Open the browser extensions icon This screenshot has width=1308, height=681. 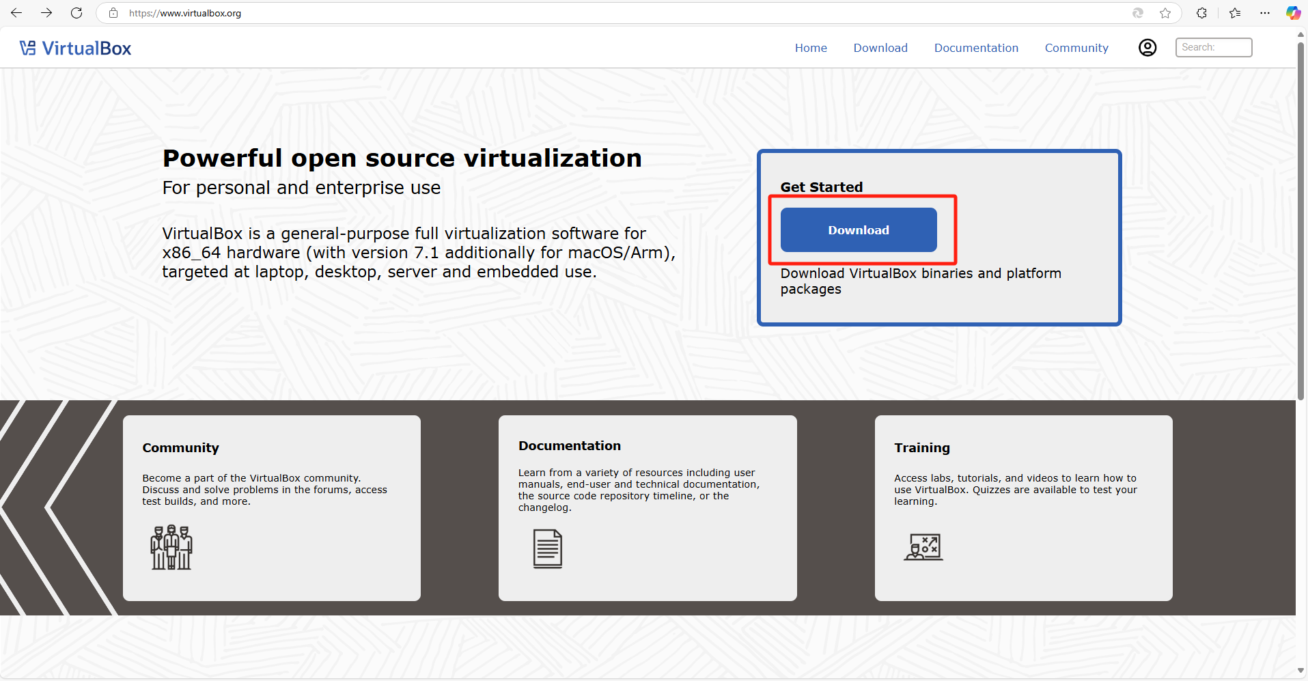1201,13
